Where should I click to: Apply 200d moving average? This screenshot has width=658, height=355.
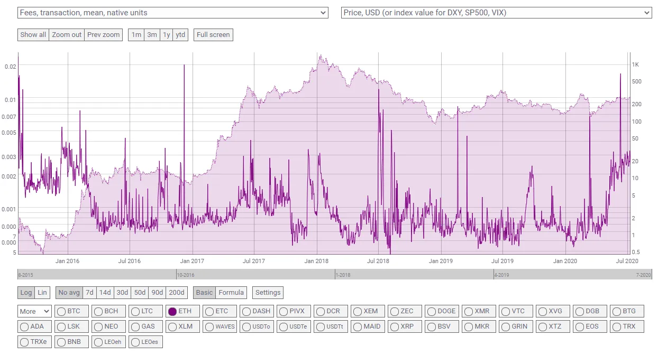point(177,293)
